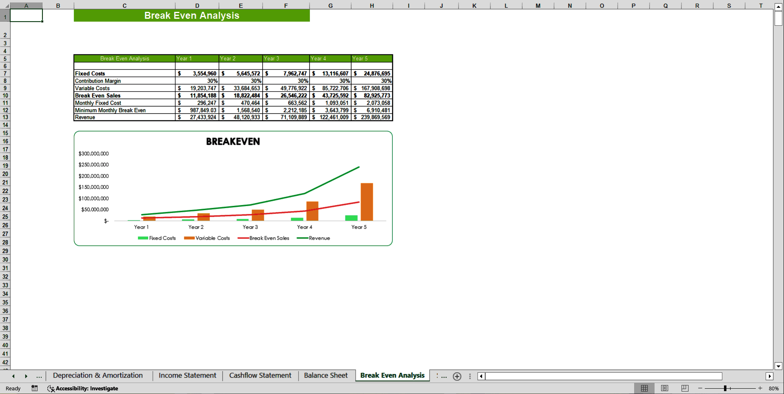Image resolution: width=784 pixels, height=394 pixels.
Task: Expand the hidden sheets ellipsis left of tabs
Action: (39, 376)
